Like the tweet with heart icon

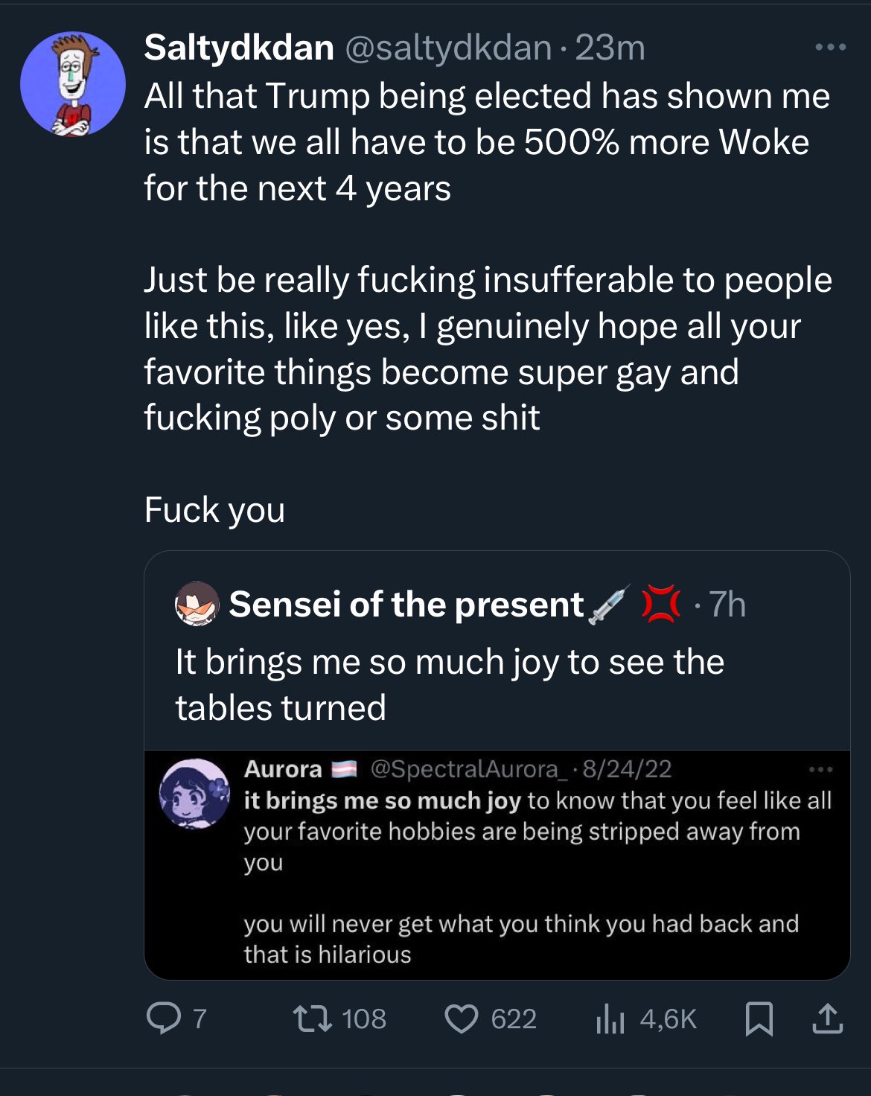pyautogui.click(x=461, y=1019)
